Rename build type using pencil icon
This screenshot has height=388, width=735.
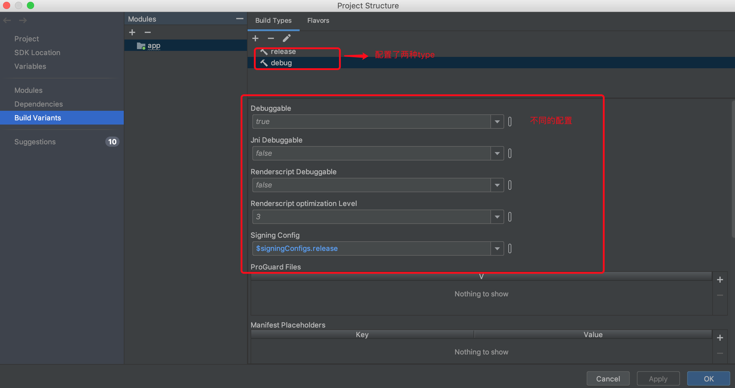coord(286,38)
